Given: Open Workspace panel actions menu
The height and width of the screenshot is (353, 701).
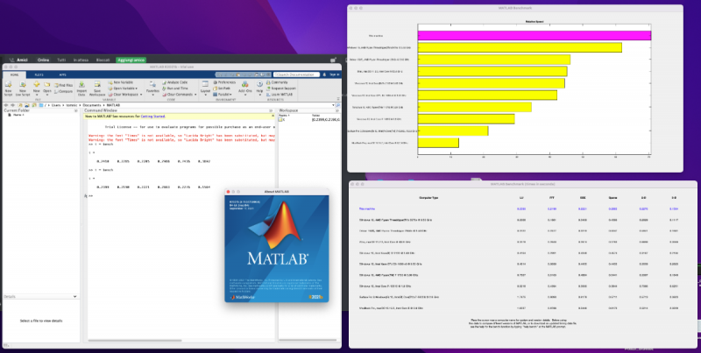Looking at the screenshot, I should coord(336,110).
